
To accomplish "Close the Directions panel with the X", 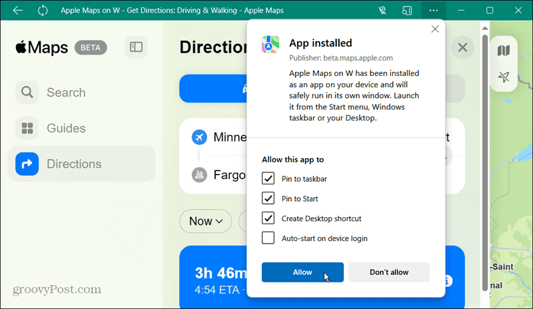I will click(x=462, y=47).
